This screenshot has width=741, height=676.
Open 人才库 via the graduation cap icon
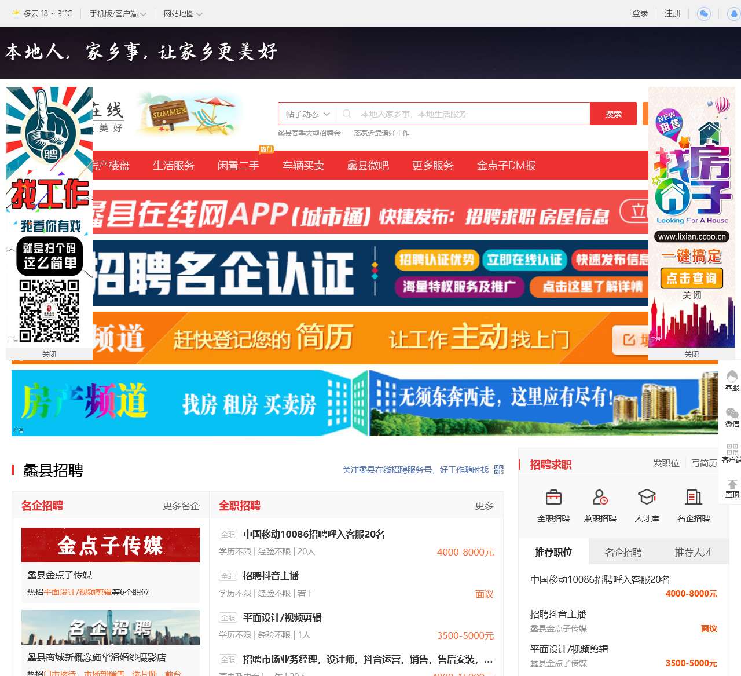coord(647,497)
